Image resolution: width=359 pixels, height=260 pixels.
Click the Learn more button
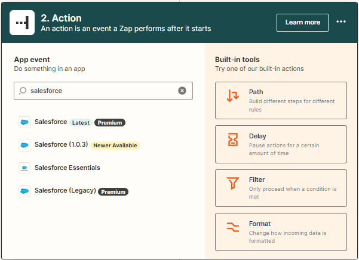click(x=302, y=23)
